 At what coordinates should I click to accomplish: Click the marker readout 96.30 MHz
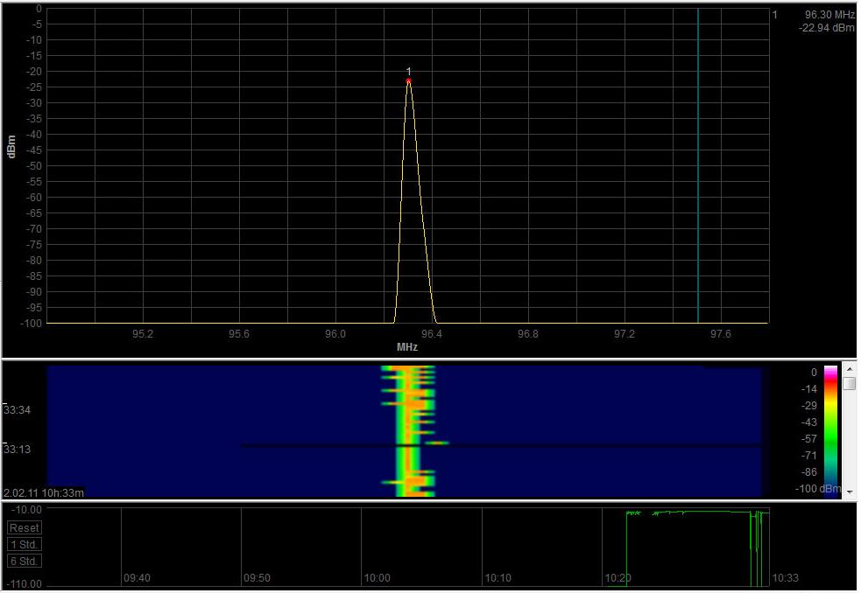pyautogui.click(x=829, y=15)
